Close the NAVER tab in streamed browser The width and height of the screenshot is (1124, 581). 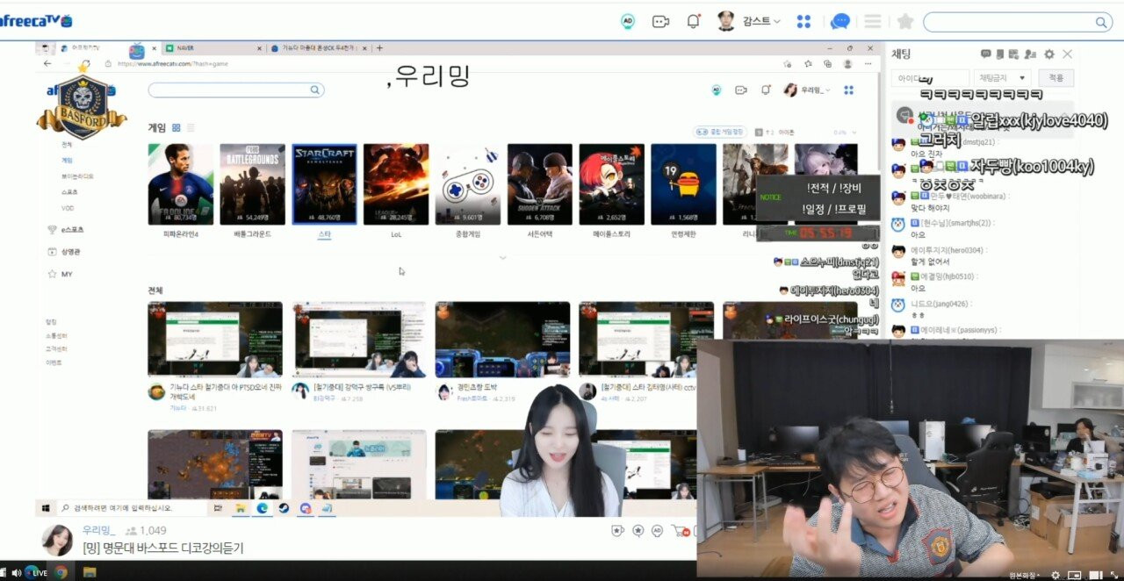(261, 48)
